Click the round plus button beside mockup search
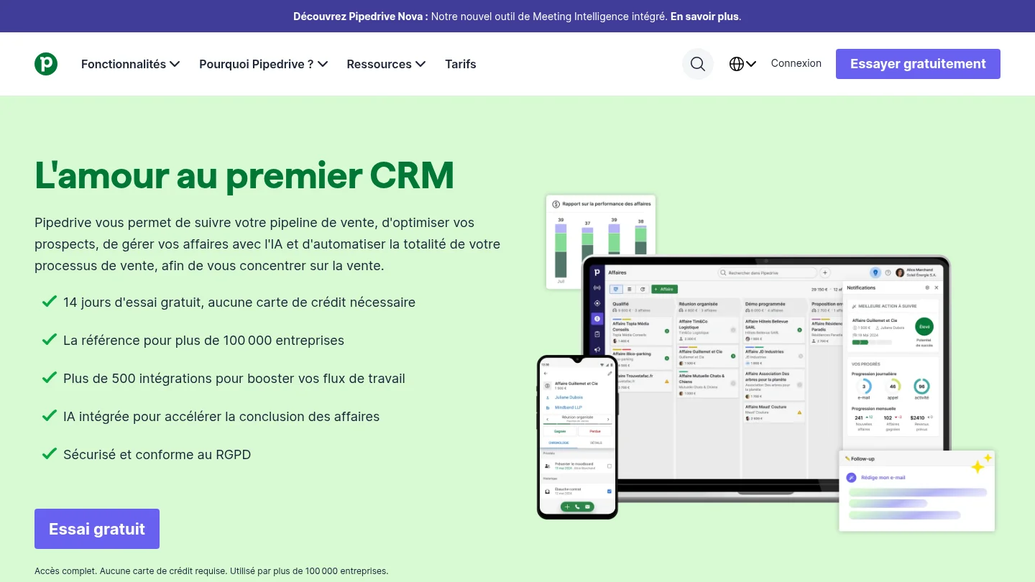This screenshot has height=582, width=1035. pos(825,273)
